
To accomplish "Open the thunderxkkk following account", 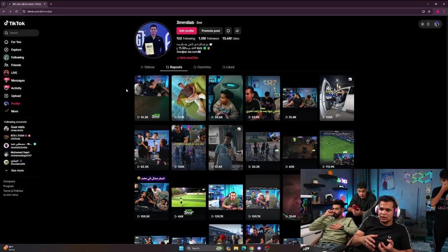I will tap(15, 162).
